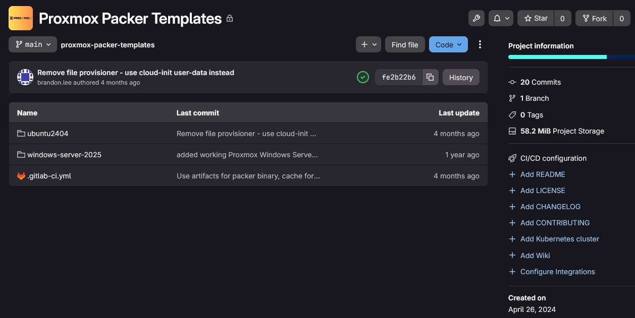This screenshot has height=318, width=635.
Task: Click the plus icon beside Add LICENSE
Action: pyautogui.click(x=512, y=190)
